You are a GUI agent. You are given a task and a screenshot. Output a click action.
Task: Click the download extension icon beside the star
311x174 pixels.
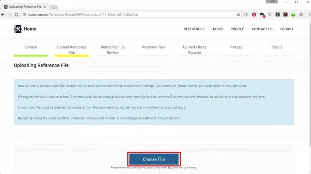[246, 15]
